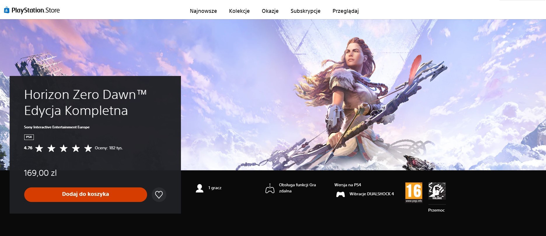546x236 pixels.
Task: Click the 1 gracz text
Action: 215,188
